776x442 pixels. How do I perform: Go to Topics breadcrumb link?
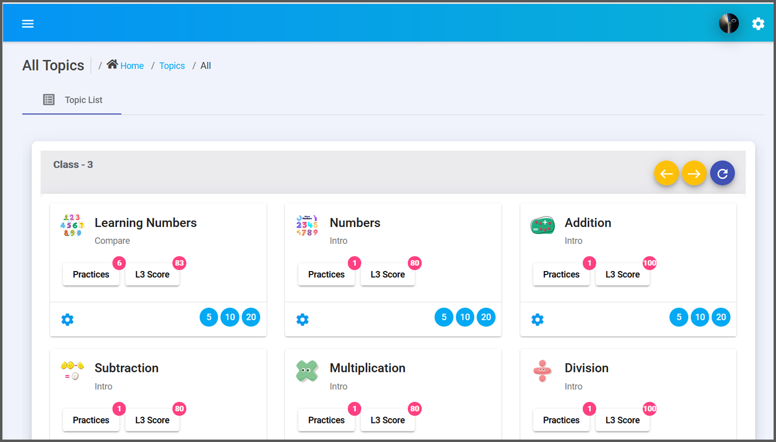pos(172,66)
